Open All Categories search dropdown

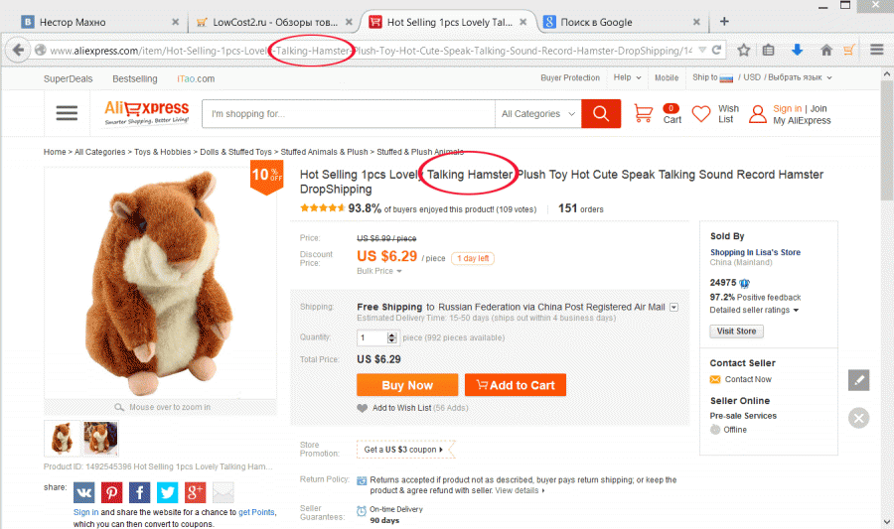pos(537,114)
